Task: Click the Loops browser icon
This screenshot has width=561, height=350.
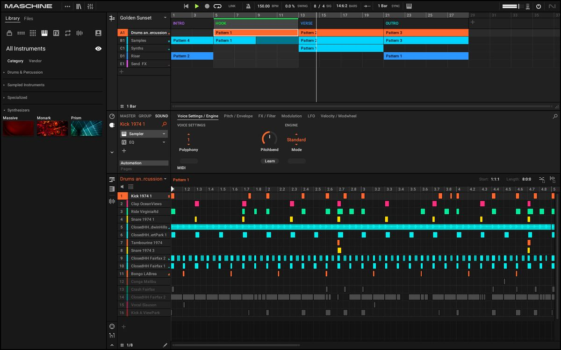Action: coord(68,33)
